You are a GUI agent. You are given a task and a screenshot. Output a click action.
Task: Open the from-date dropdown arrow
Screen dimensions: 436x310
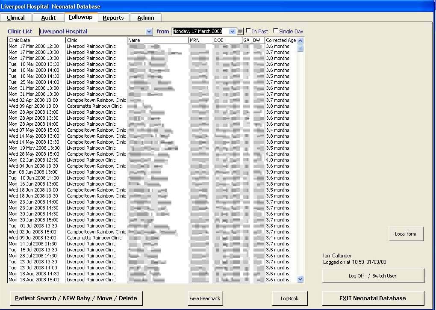232,32
